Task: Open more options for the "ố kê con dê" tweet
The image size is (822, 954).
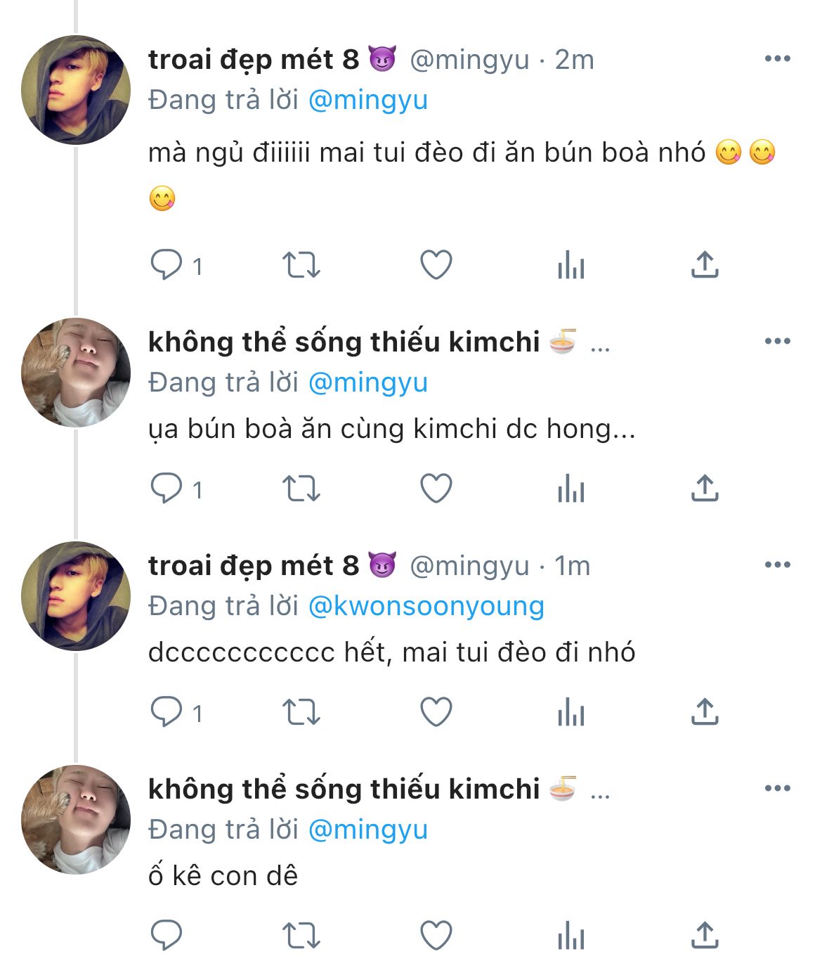Action: click(777, 789)
